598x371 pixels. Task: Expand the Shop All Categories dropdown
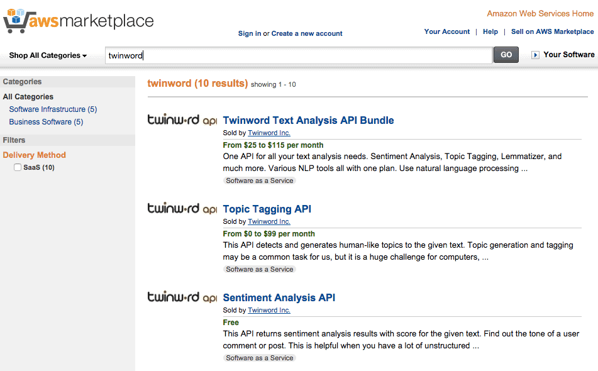(48, 55)
